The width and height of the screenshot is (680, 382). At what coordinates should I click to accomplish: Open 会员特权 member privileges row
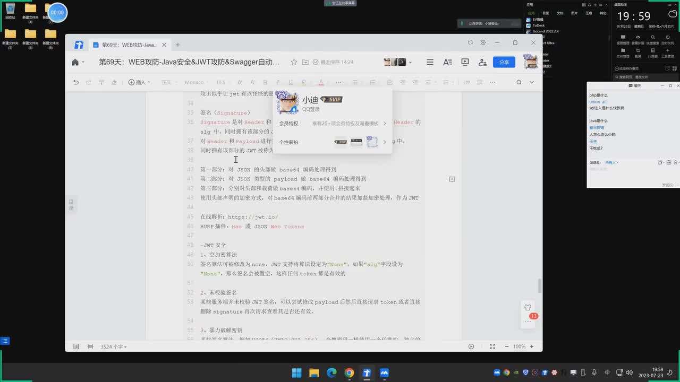click(333, 123)
